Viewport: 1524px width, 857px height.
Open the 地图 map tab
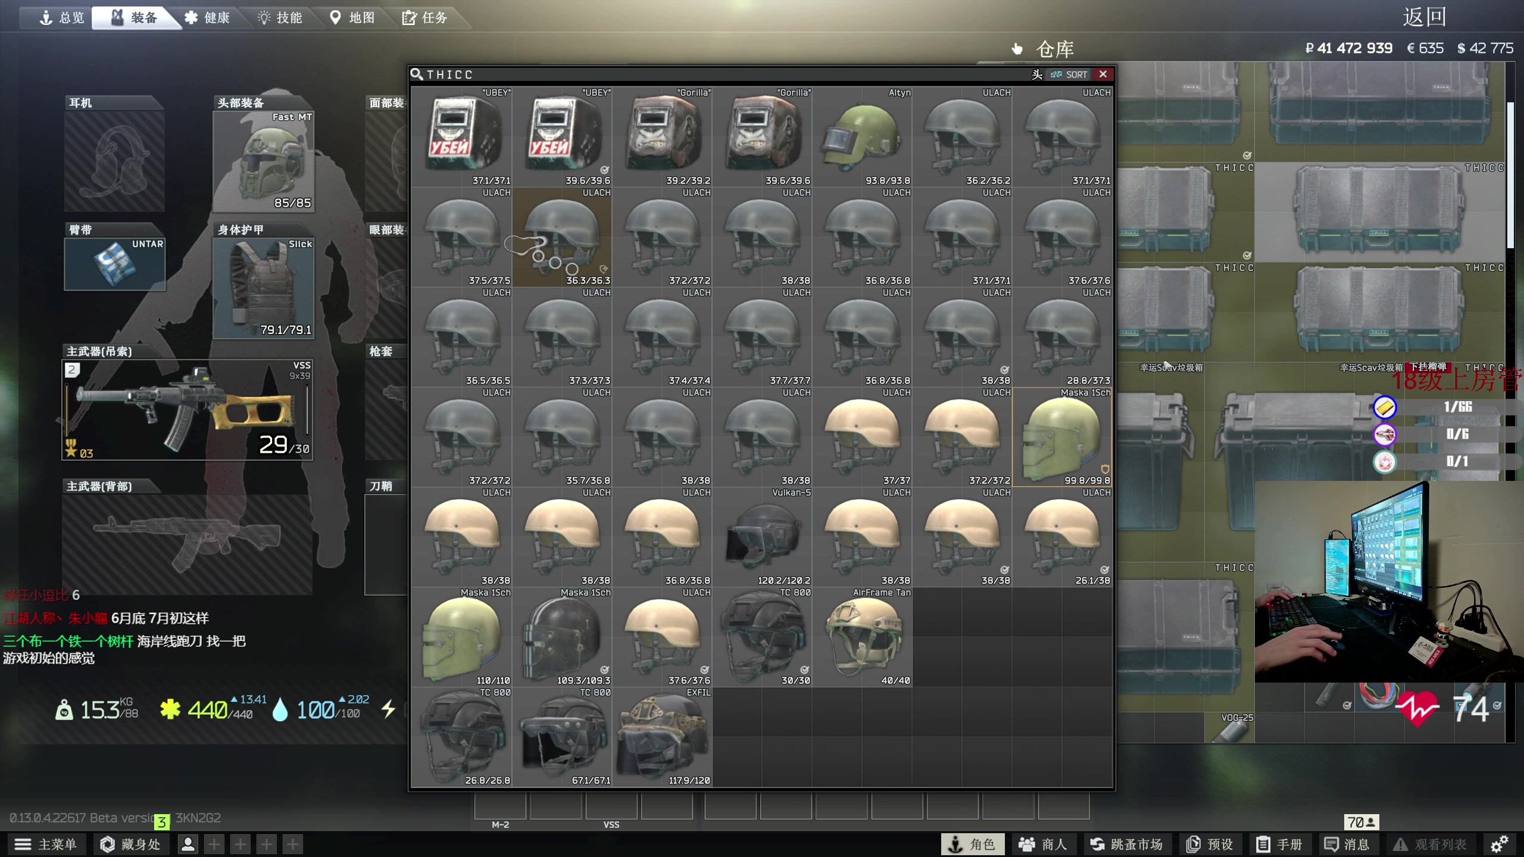(352, 18)
